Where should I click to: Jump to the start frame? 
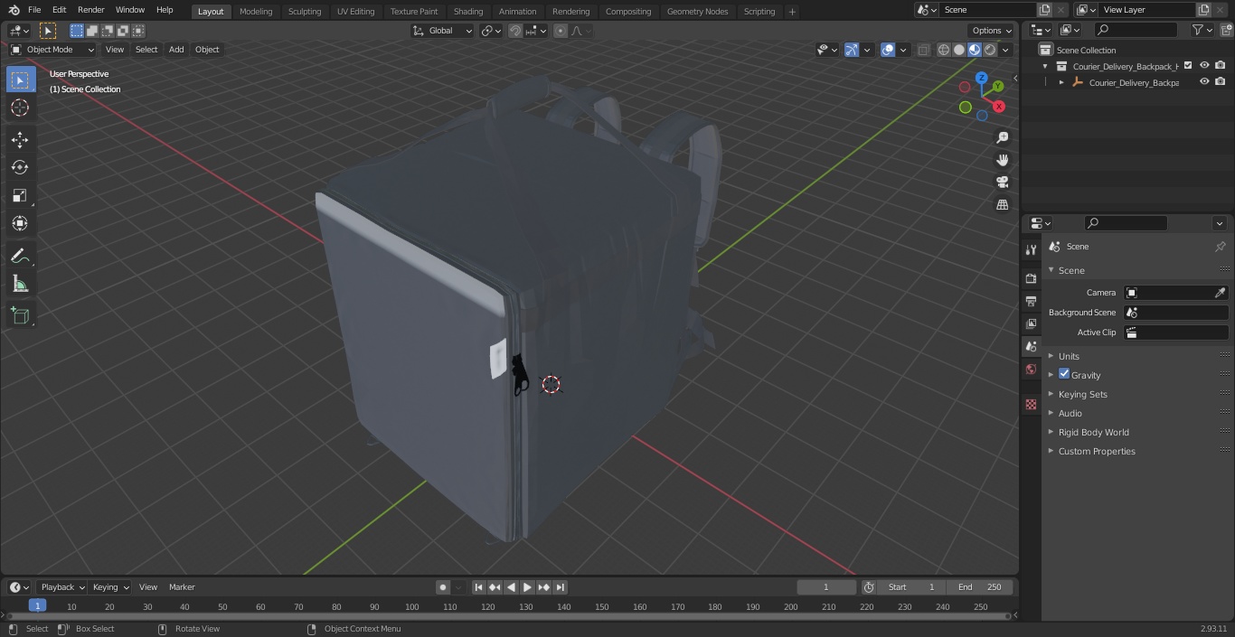point(478,587)
